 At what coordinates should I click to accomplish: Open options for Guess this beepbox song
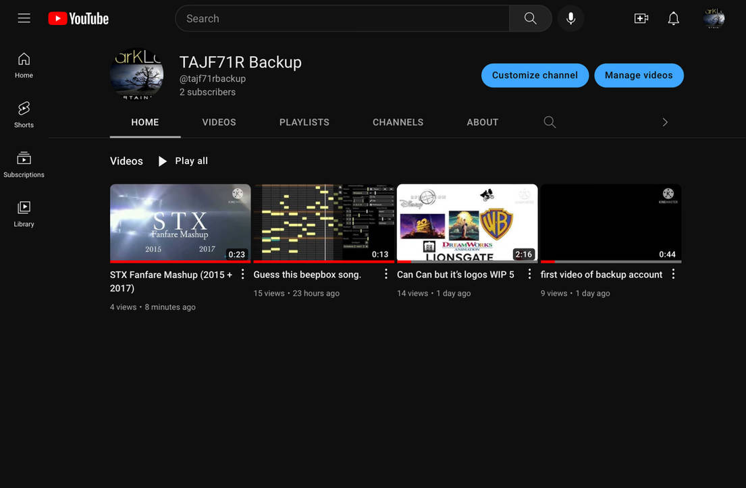tap(386, 275)
